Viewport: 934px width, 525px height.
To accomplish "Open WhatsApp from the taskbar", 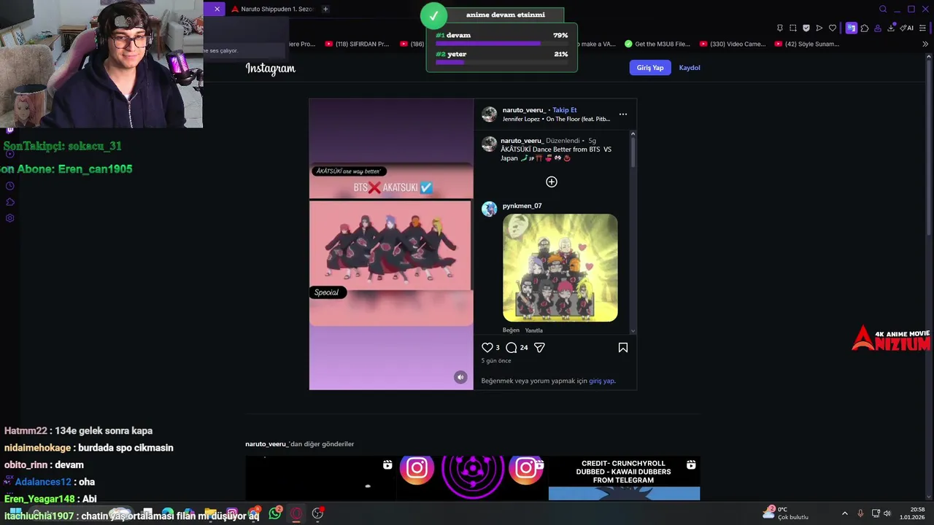I will (275, 513).
